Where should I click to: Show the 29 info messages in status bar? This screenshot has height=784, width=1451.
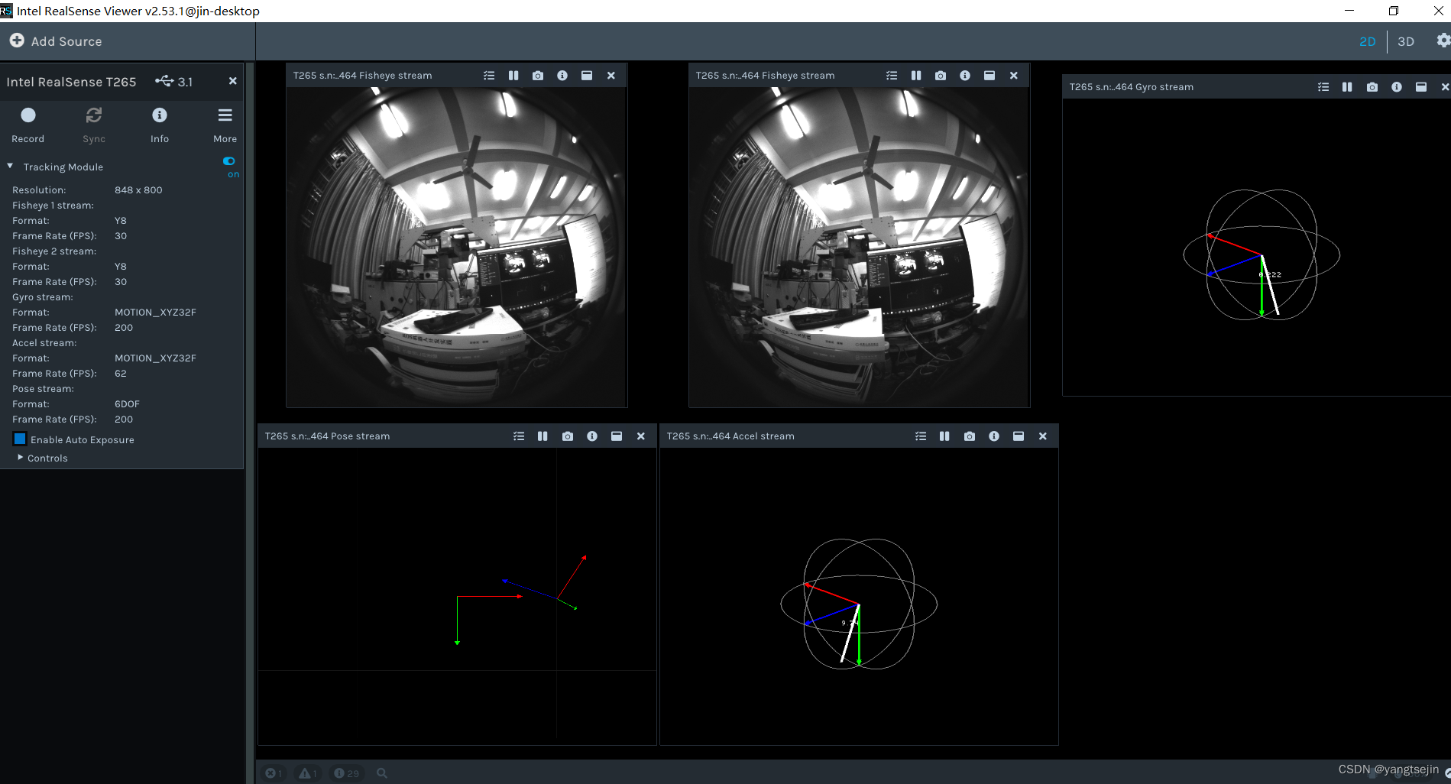[x=347, y=773]
